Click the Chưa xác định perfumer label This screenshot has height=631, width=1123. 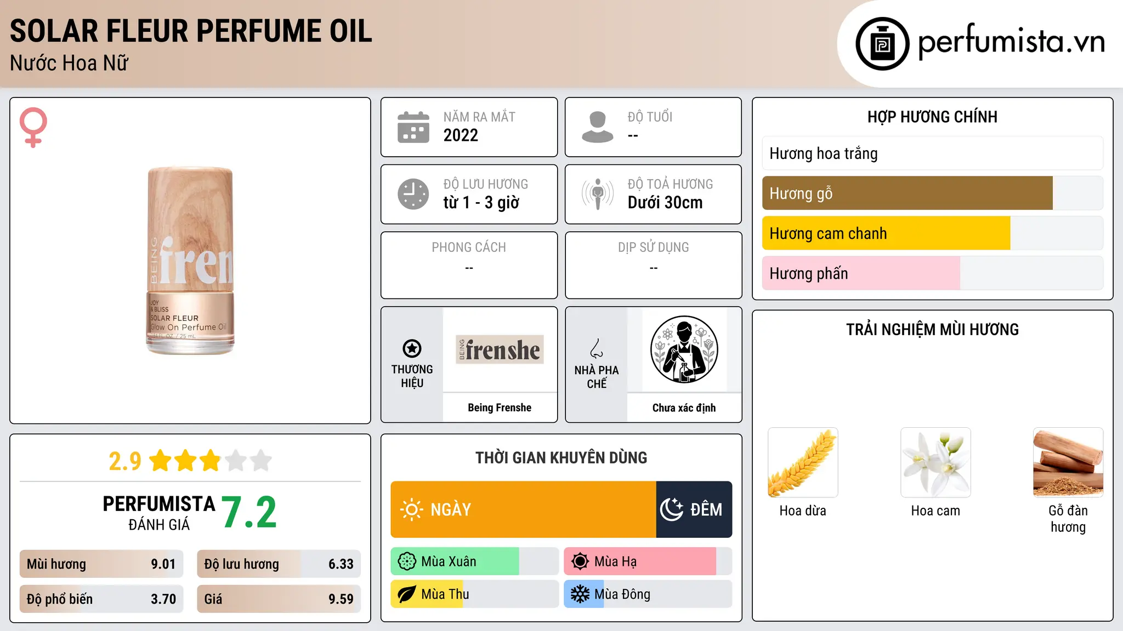point(684,408)
